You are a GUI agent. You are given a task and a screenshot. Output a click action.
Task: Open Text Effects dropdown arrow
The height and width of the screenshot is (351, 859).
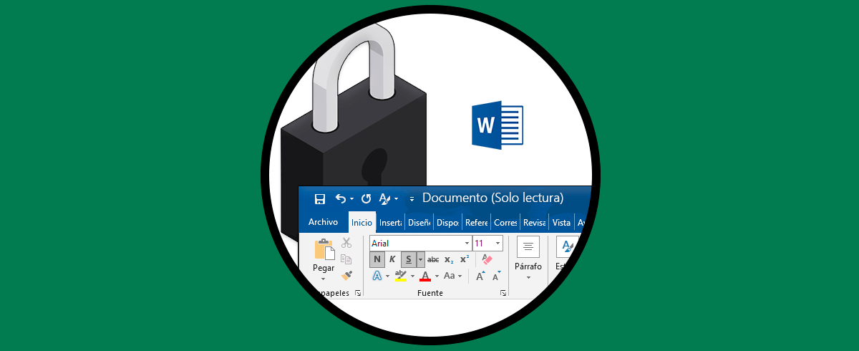tap(388, 276)
